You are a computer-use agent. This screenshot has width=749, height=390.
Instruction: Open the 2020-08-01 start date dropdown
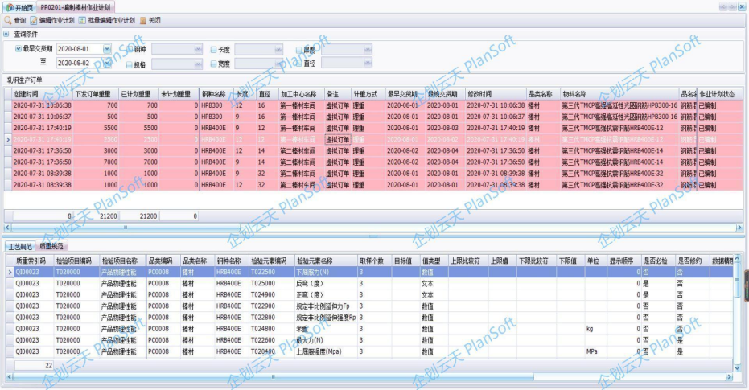point(107,49)
